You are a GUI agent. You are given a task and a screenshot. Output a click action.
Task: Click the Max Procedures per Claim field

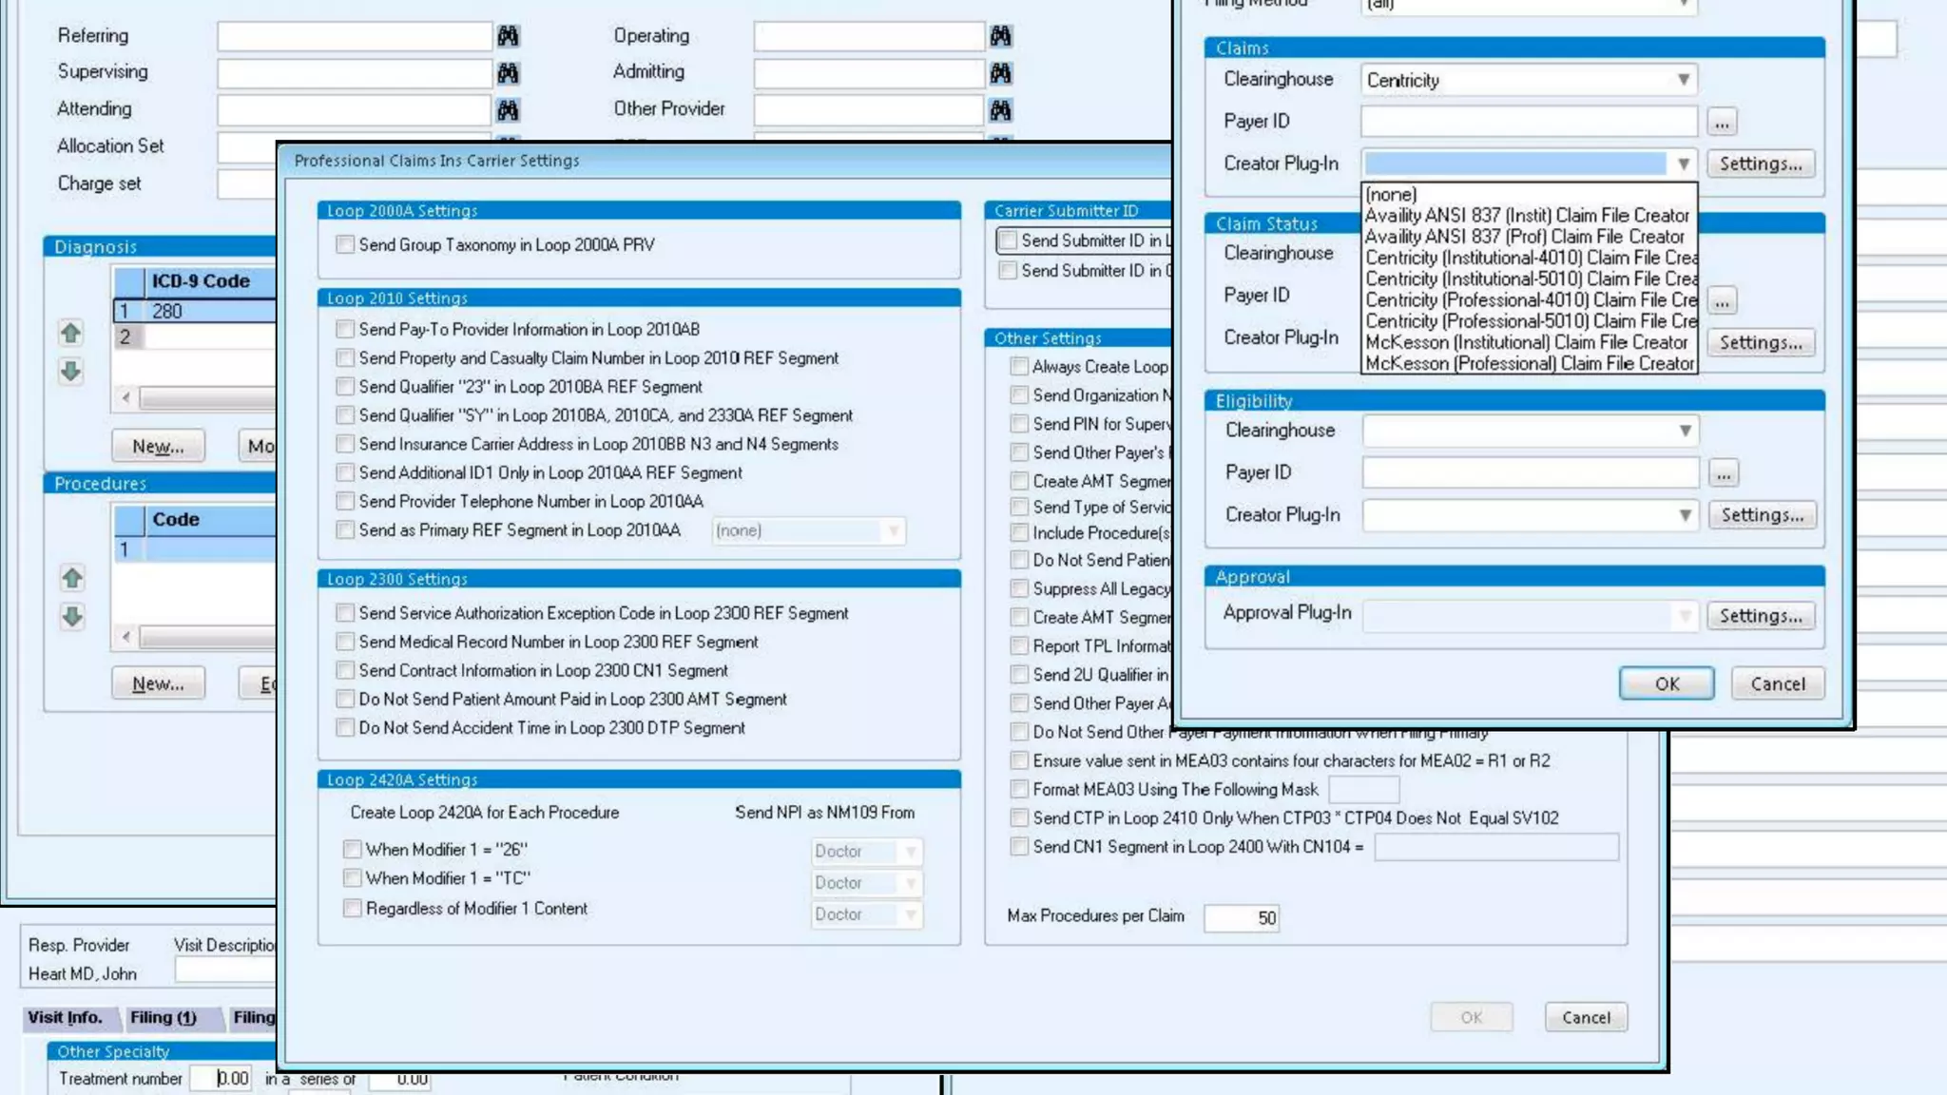[x=1241, y=917]
